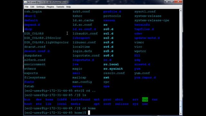Click the text rc0.d
The width and height of the screenshot is (206, 116).
tap(108, 29)
